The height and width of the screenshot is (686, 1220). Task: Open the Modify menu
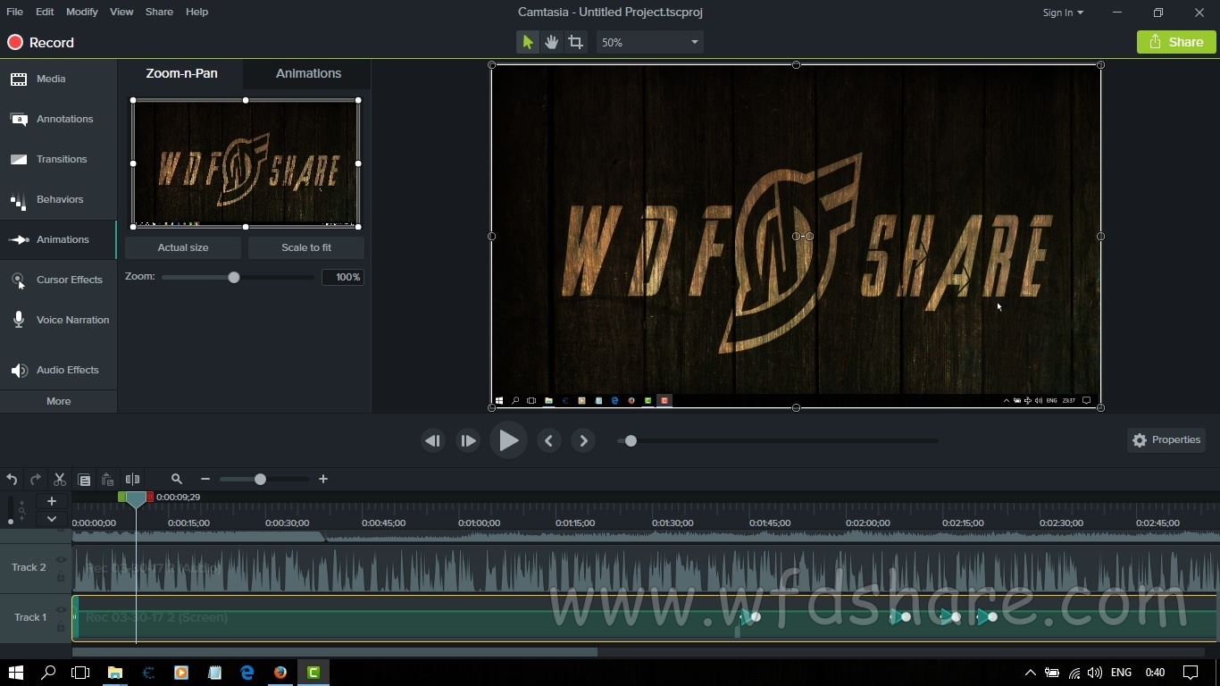click(81, 12)
